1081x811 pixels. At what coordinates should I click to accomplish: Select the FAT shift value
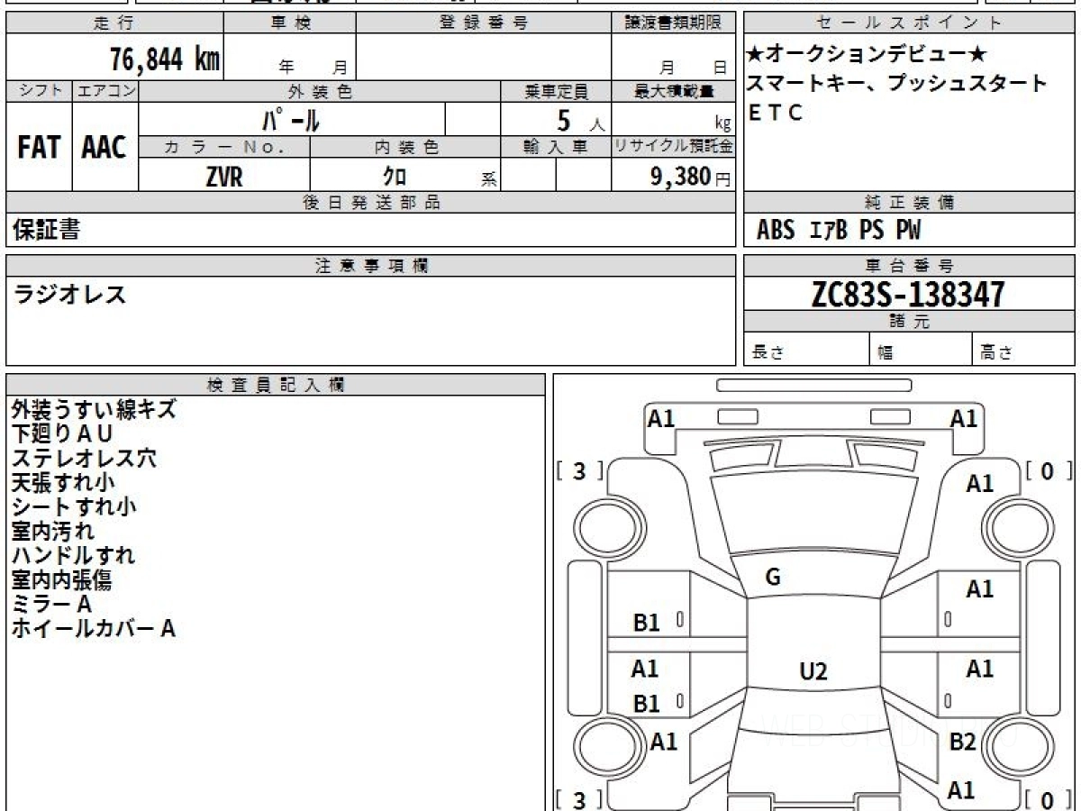coord(39,147)
